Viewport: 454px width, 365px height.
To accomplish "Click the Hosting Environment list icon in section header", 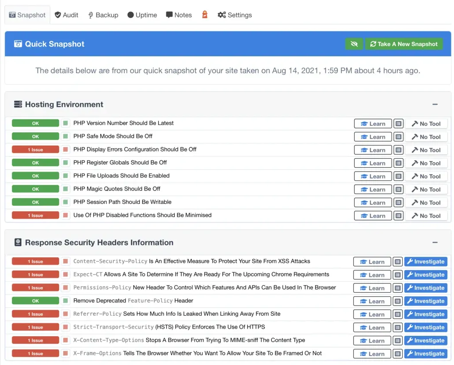I will (17, 104).
